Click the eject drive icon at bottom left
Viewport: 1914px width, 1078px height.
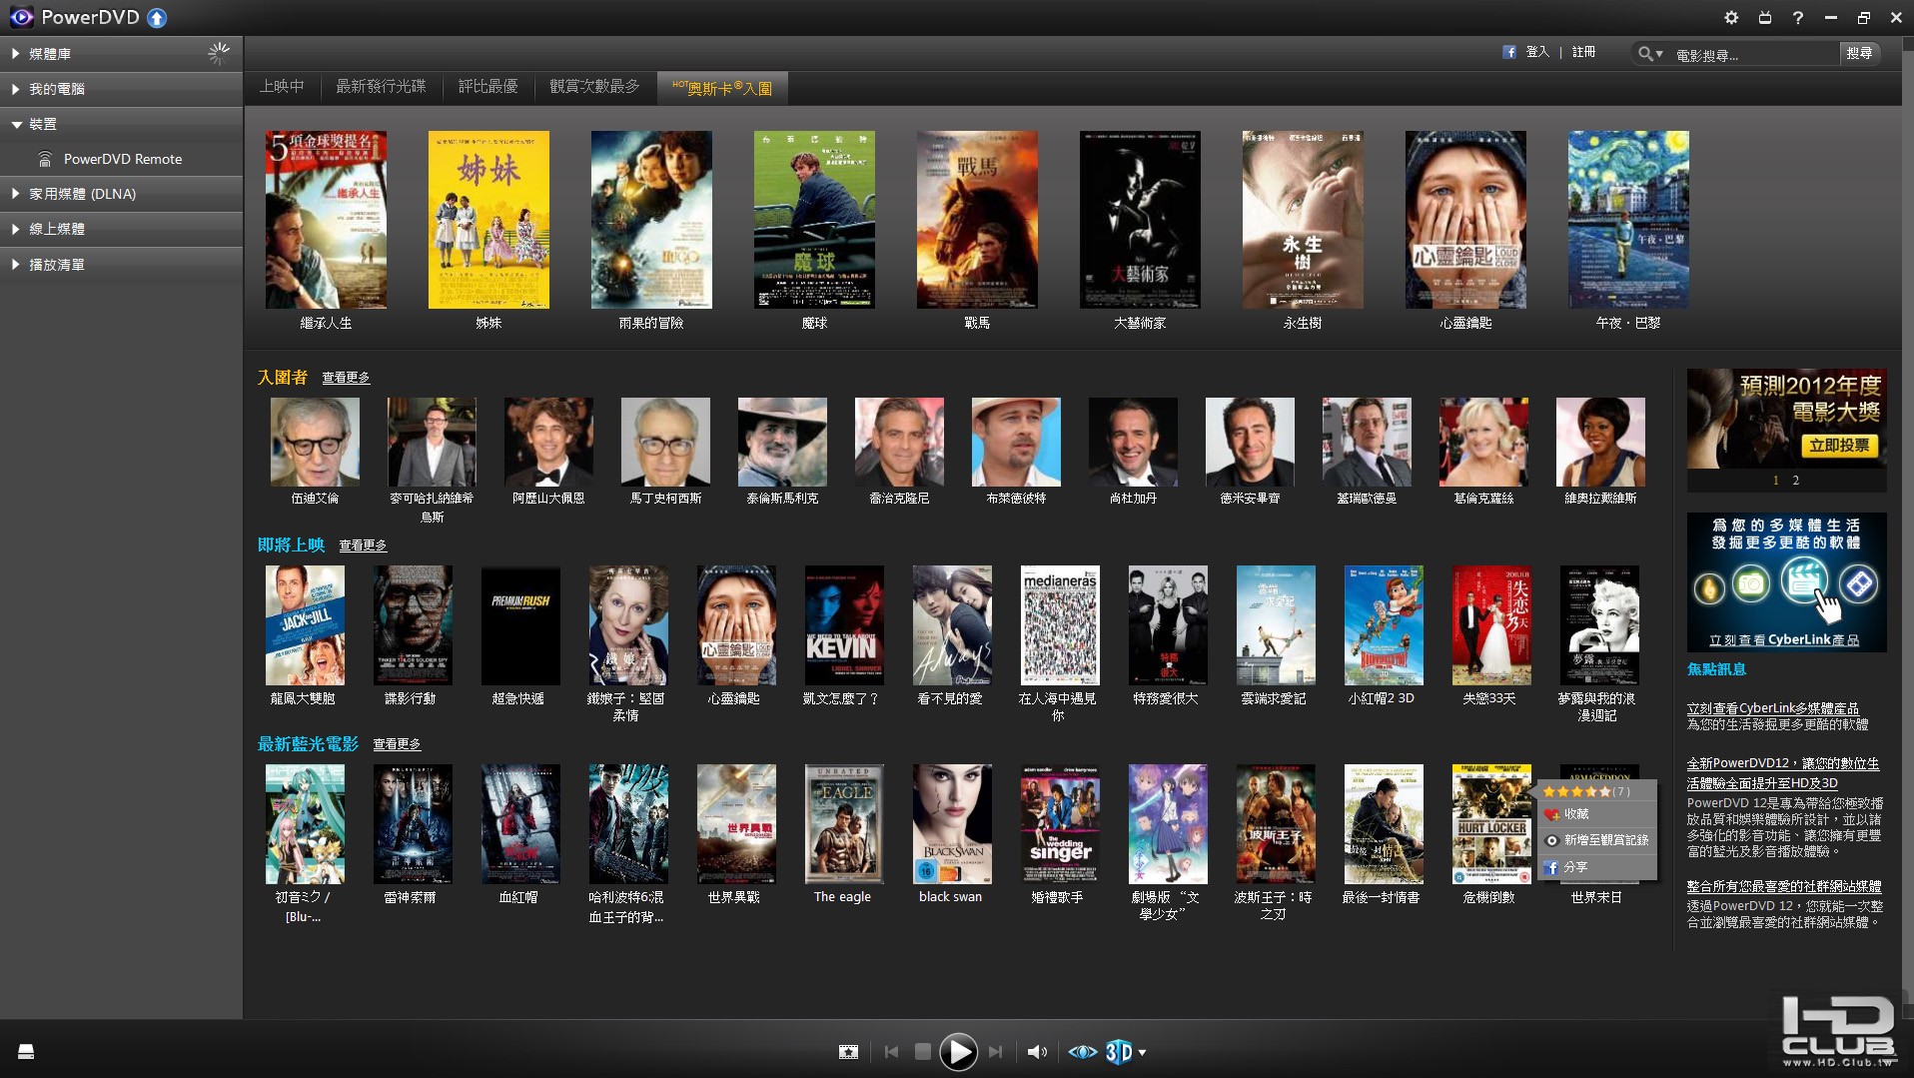tap(26, 1051)
